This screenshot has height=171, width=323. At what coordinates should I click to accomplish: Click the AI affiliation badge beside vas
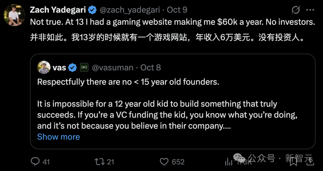coord(84,67)
